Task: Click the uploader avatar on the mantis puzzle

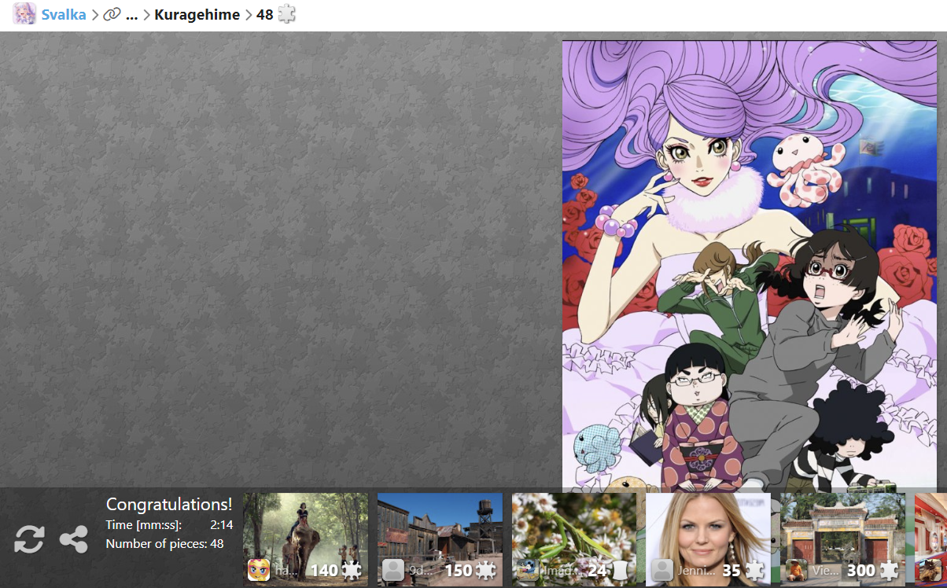Action: pyautogui.click(x=528, y=570)
